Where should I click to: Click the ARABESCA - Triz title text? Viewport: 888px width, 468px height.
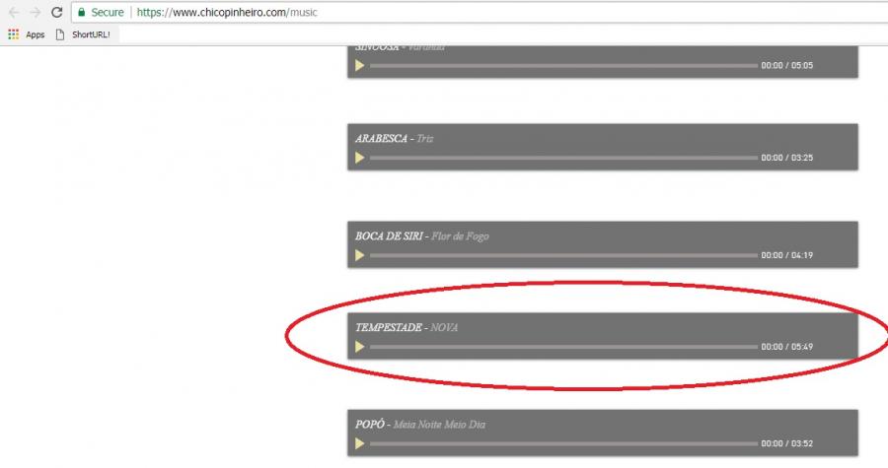pyautogui.click(x=394, y=139)
